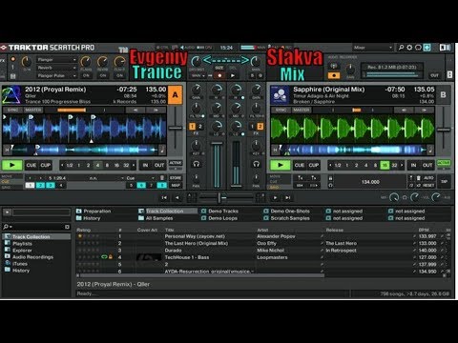458x343 pixels.
Task: Open the Reverb effect dropdown
Action: (56, 68)
